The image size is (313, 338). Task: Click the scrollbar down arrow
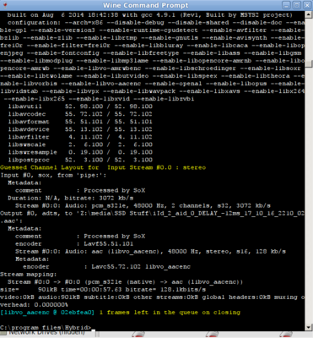click(309, 327)
